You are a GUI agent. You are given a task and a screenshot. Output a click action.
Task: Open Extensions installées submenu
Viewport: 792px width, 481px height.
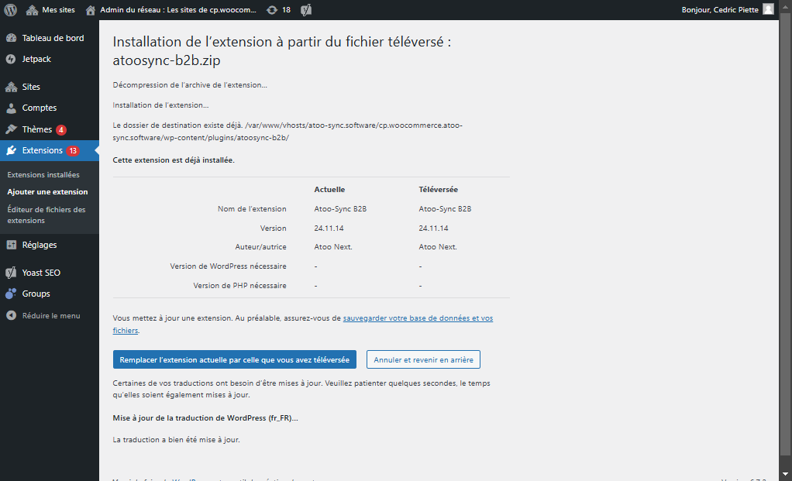point(43,174)
